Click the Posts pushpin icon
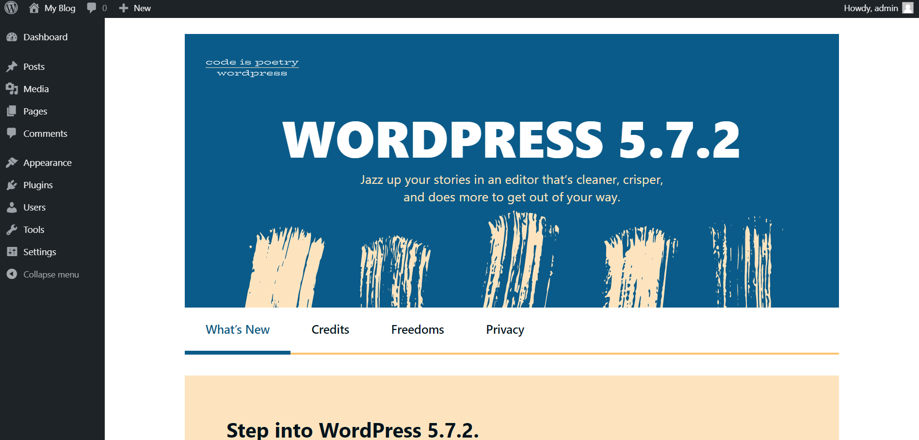The height and width of the screenshot is (440, 919). tap(12, 66)
